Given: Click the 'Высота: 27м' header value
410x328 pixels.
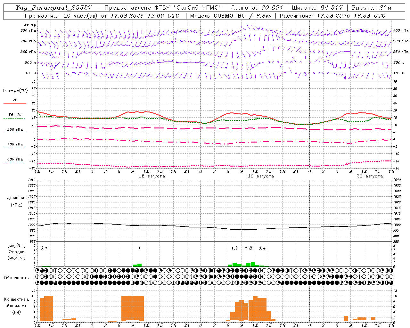Looking at the screenshot, I should coord(372,8).
